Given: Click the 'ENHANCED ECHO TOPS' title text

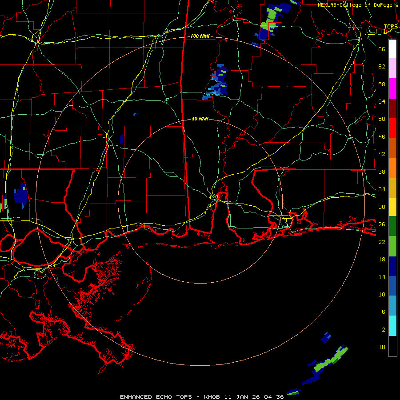Looking at the screenshot, I should [156, 397].
